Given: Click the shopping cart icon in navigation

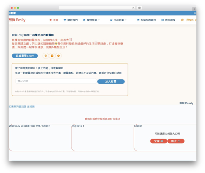Looking at the screenshot, I should [x=138, y=20].
